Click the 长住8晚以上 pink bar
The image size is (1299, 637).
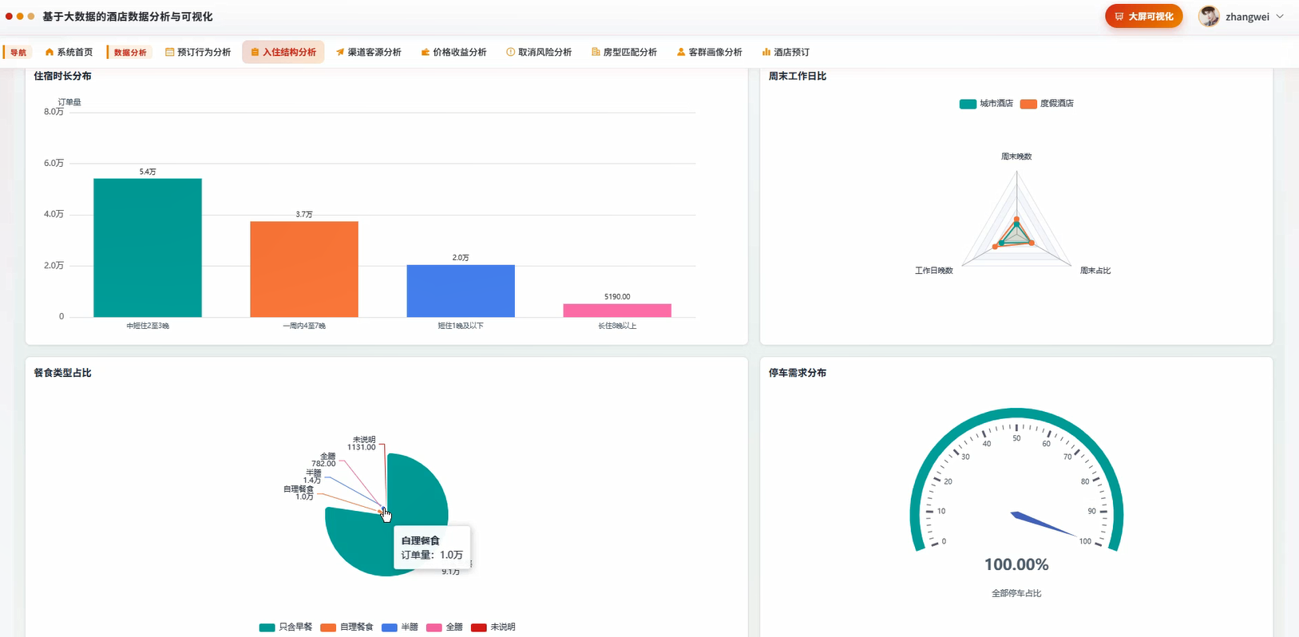pos(617,311)
